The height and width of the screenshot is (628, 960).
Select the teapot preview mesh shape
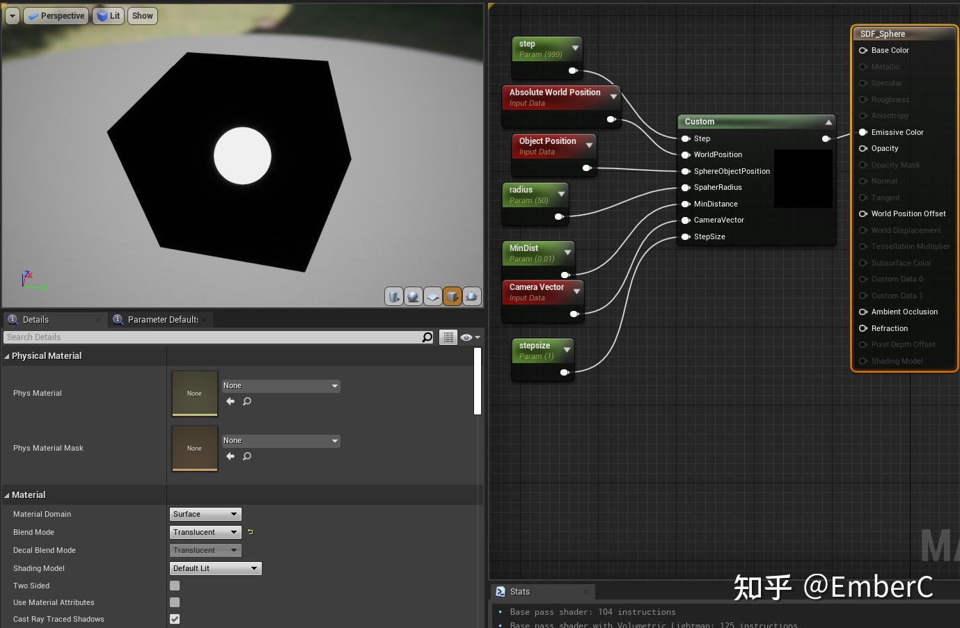[472, 296]
